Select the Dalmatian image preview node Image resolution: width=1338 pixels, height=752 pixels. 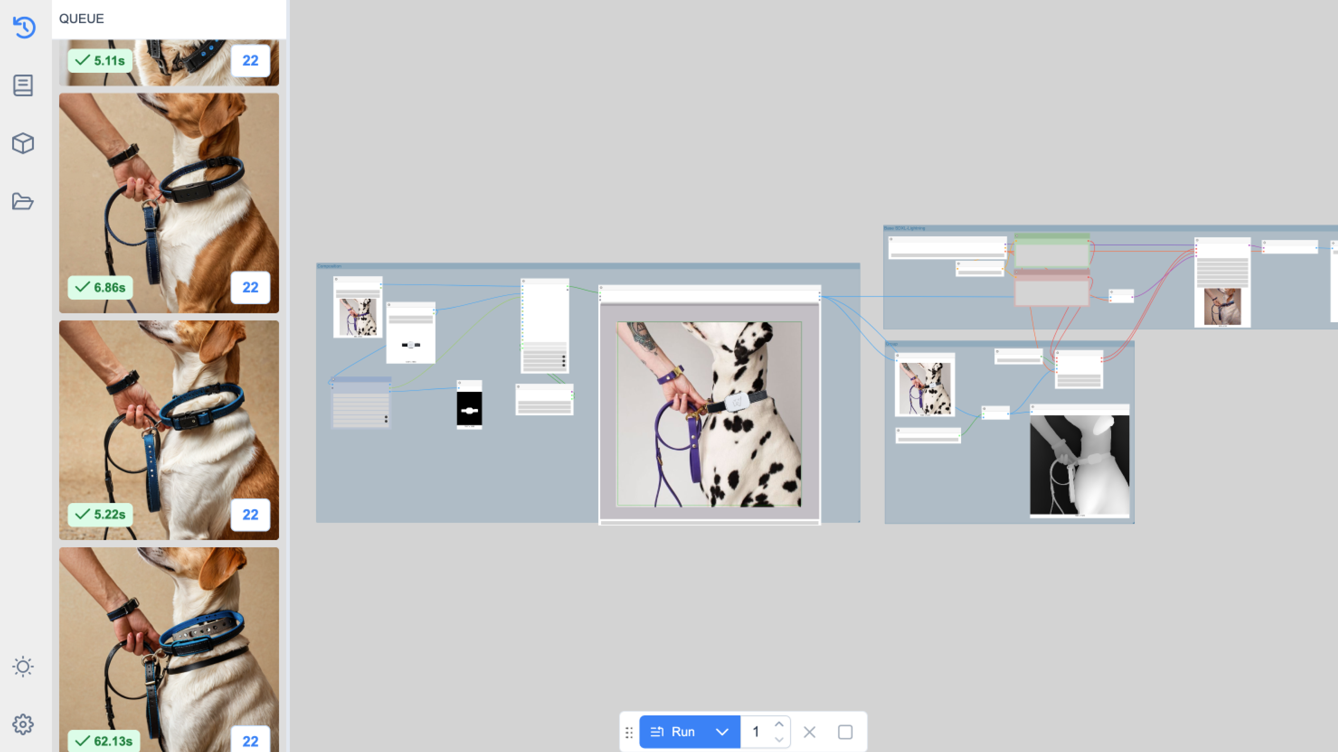(x=709, y=414)
